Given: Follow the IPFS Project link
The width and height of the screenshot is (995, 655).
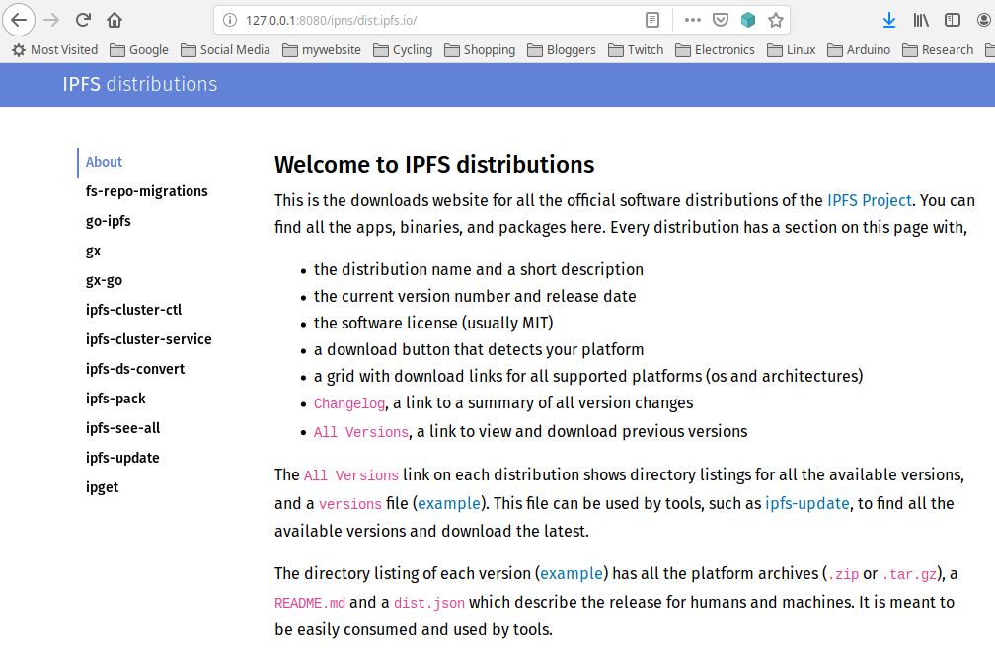Looking at the screenshot, I should pyautogui.click(x=870, y=200).
